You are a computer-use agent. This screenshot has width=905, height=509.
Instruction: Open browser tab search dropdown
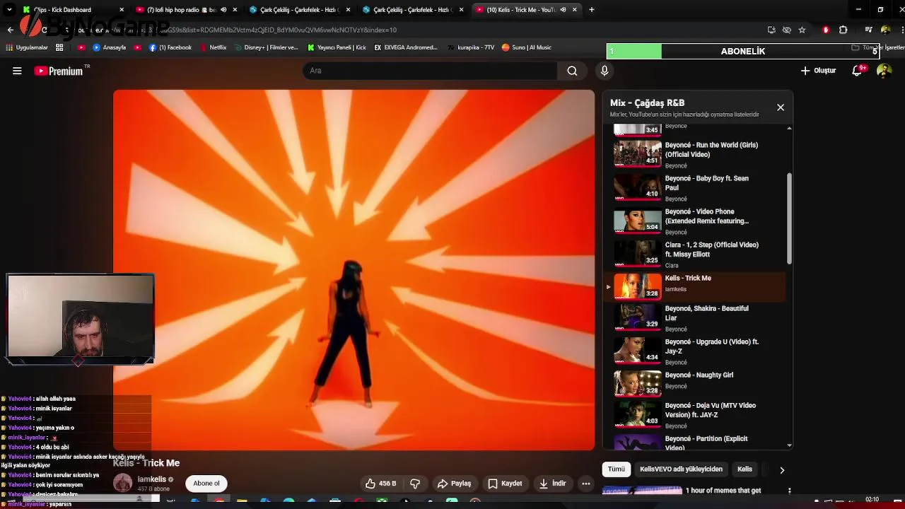(x=9, y=10)
